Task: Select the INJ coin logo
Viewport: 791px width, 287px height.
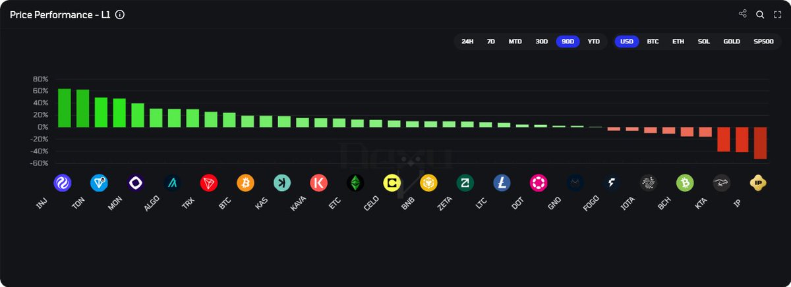Action: [x=63, y=183]
